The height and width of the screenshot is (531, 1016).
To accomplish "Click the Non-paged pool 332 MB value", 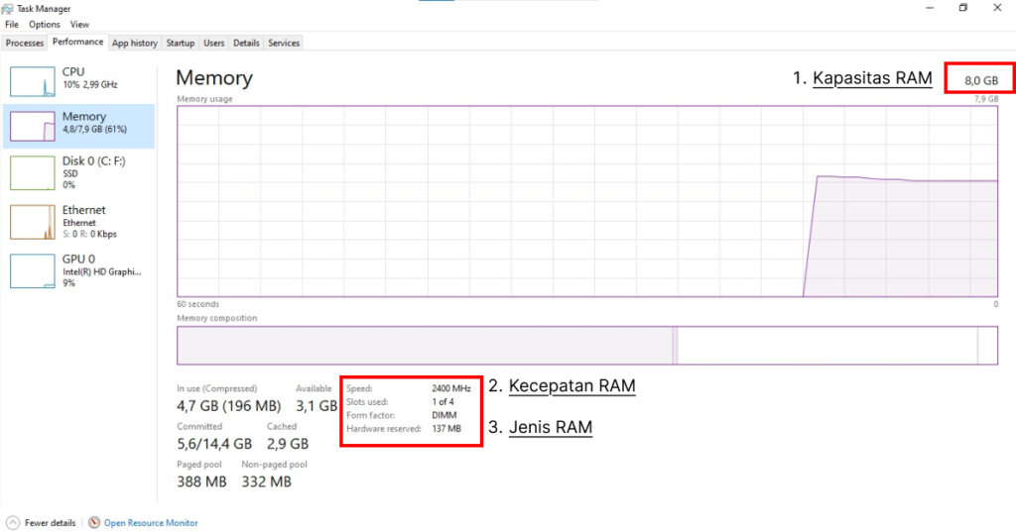I will pyautogui.click(x=266, y=481).
